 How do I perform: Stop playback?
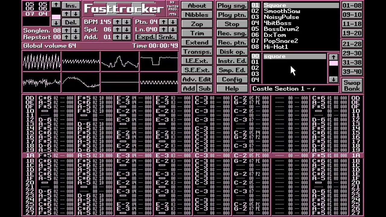pos(232,24)
